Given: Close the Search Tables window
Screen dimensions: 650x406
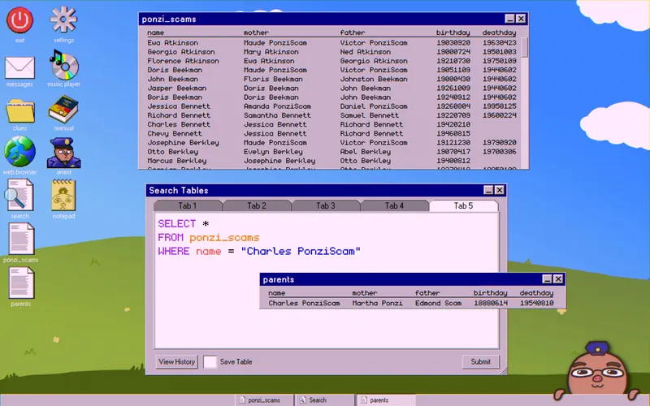Looking at the screenshot, I should 500,190.
